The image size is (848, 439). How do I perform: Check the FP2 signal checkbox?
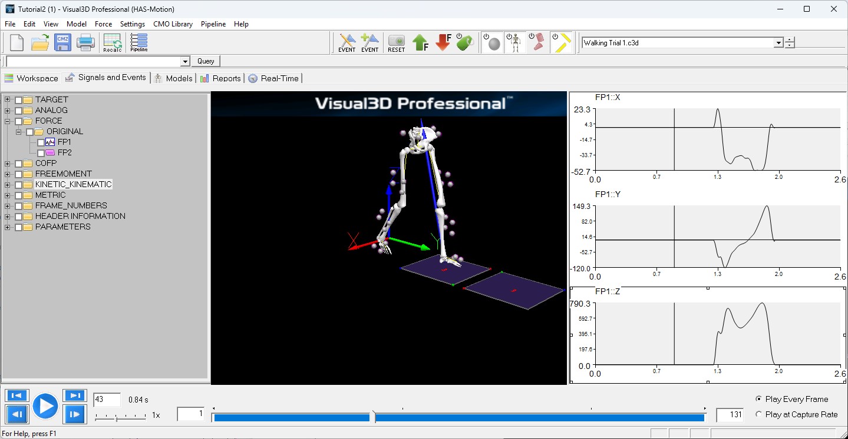41,153
